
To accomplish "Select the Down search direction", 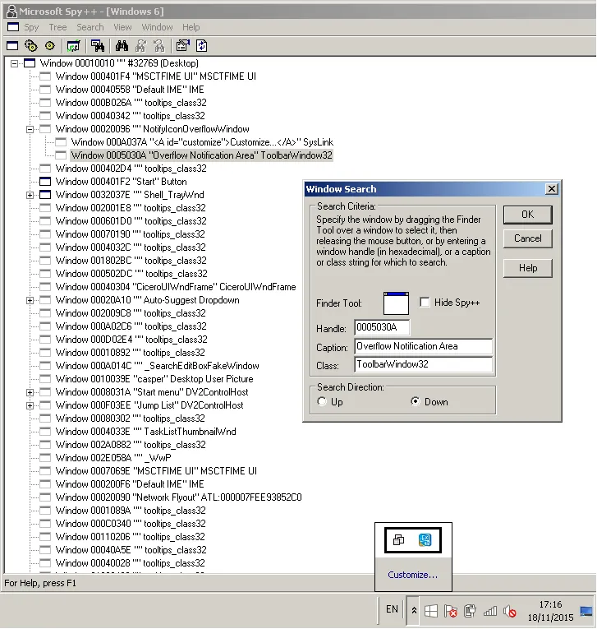I will [x=416, y=401].
